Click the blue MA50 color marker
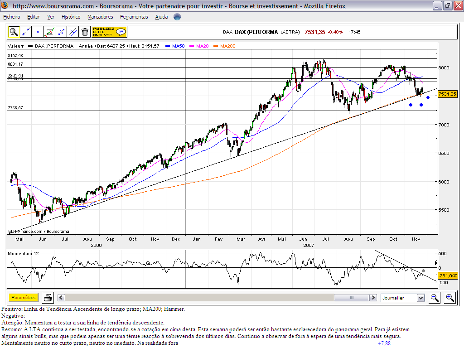Viewport: 464px width, 348px height. pos(168,46)
